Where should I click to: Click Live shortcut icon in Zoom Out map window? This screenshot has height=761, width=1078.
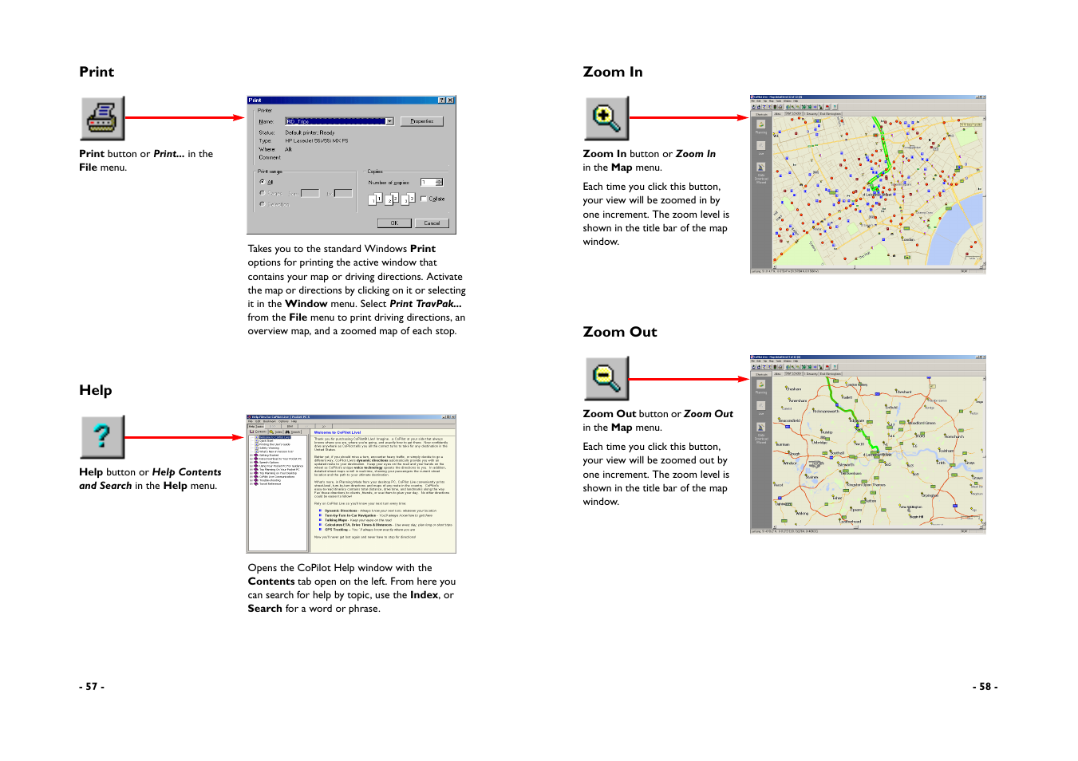coord(761,406)
